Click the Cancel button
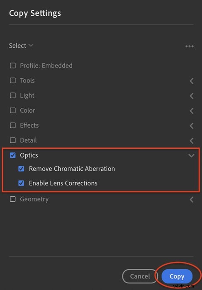The width and height of the screenshot is (202, 290). tap(140, 276)
